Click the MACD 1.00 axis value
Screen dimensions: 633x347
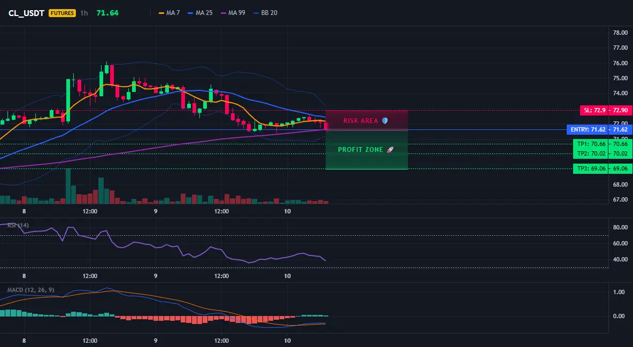(x=619, y=292)
